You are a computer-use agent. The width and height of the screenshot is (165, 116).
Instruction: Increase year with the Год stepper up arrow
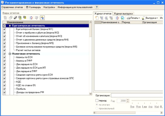(128, 100)
